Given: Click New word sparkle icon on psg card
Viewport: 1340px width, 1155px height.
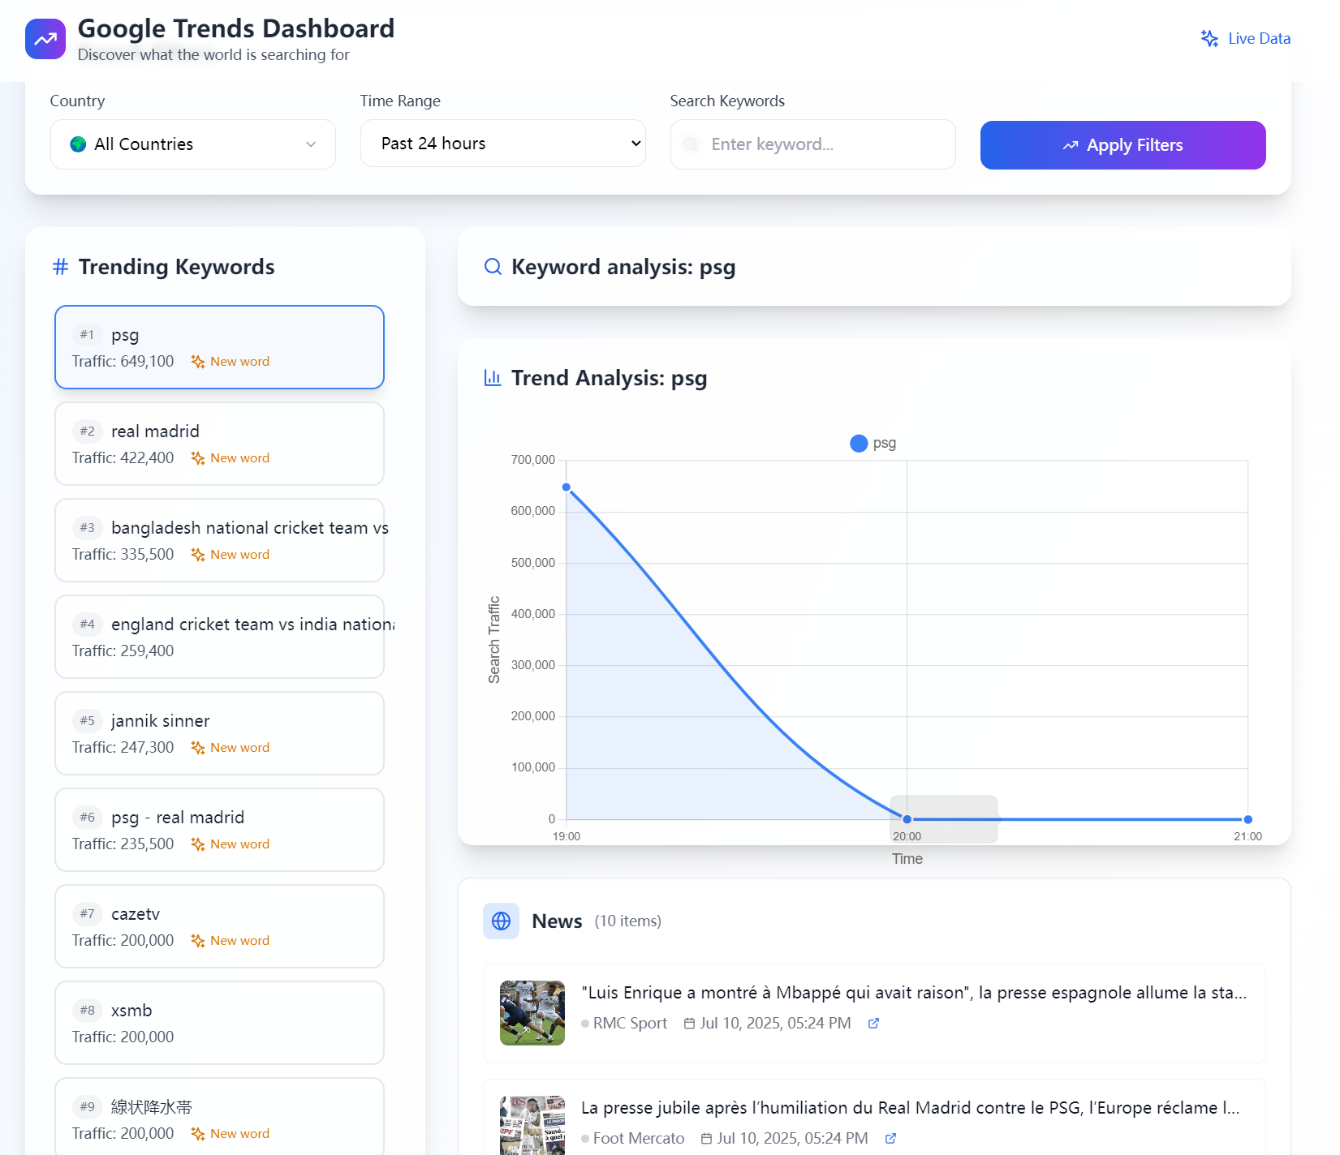Looking at the screenshot, I should pos(198,362).
